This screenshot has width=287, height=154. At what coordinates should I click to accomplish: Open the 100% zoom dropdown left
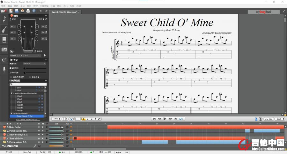coord(56,119)
